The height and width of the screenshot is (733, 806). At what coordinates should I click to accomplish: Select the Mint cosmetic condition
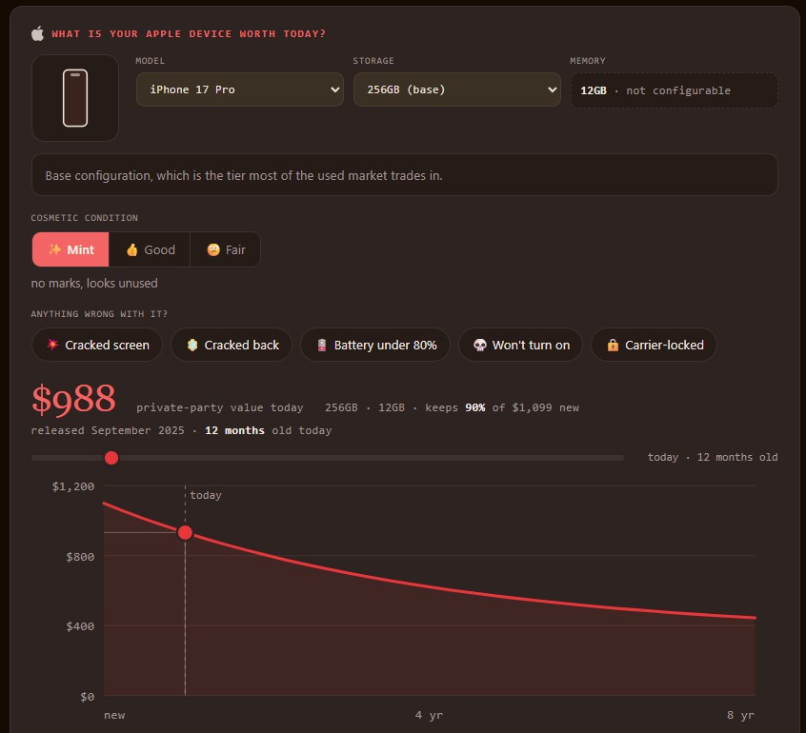[x=71, y=249]
